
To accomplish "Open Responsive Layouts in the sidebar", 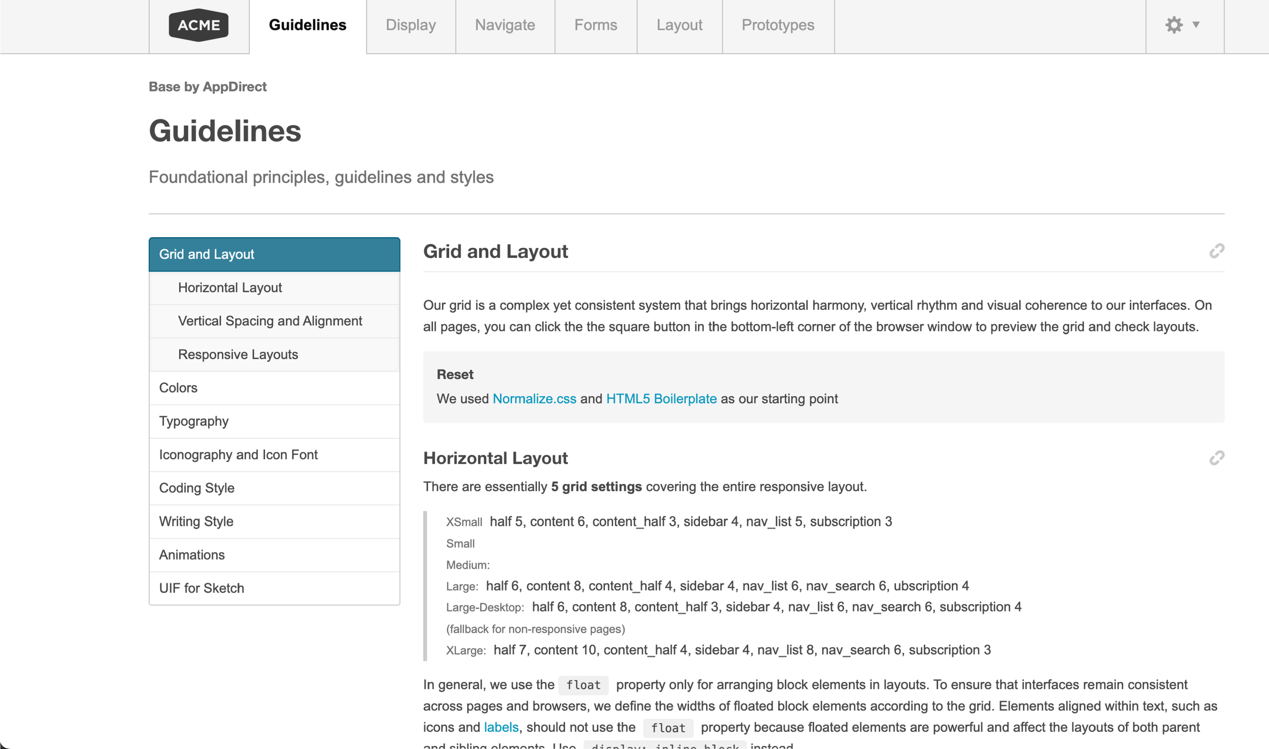I will point(238,354).
